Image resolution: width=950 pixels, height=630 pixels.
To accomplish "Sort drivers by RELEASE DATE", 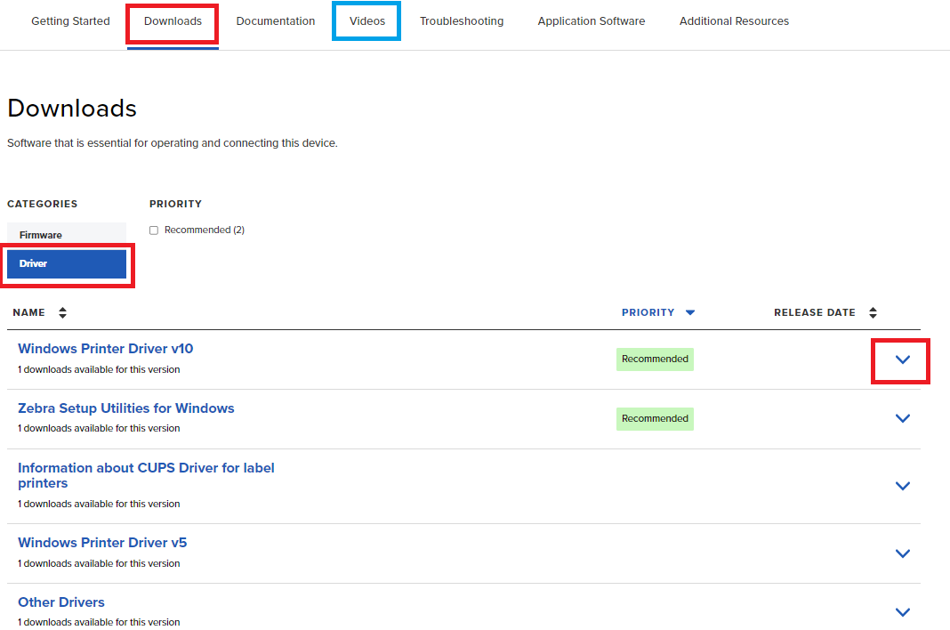I will pos(873,312).
